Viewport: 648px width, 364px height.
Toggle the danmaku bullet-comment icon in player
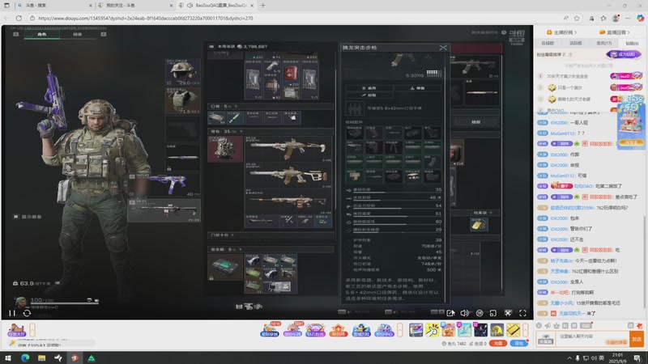point(480,313)
